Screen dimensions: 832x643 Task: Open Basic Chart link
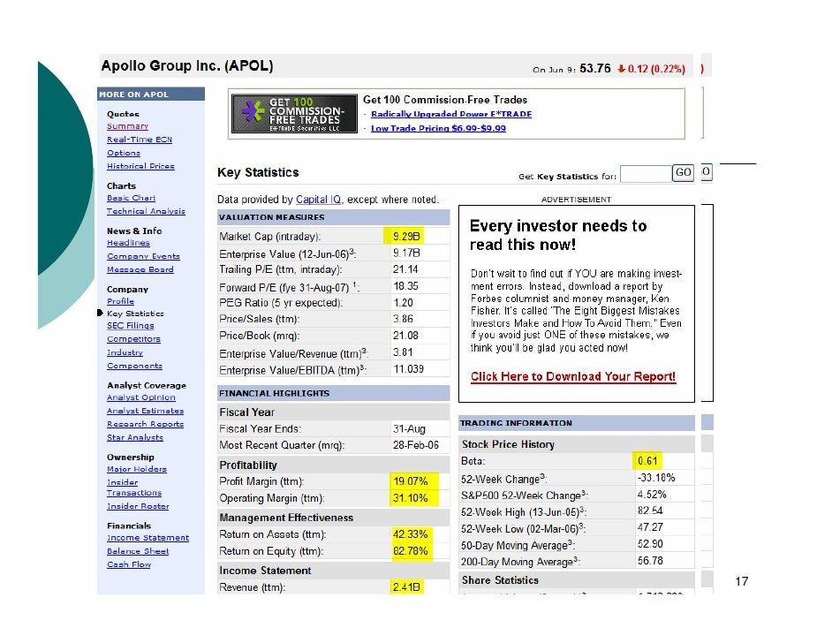[x=131, y=198]
